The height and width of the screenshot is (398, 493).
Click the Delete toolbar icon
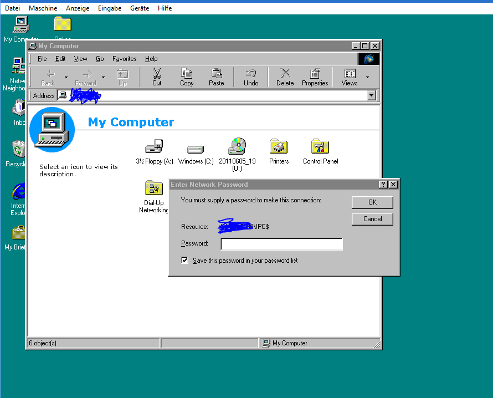(x=285, y=76)
